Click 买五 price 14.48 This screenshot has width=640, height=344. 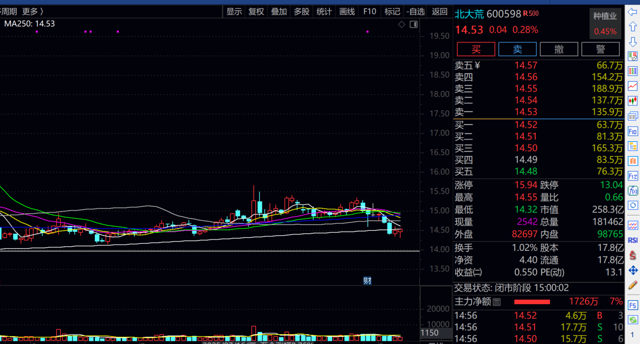526,171
